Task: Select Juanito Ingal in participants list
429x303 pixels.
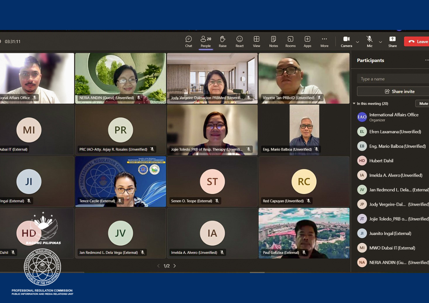Action: tap(391, 233)
